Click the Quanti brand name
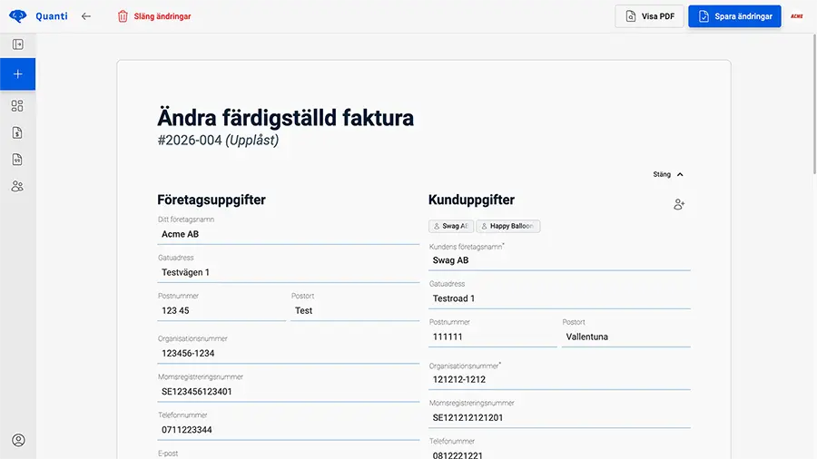This screenshot has width=817, height=459. (52, 16)
